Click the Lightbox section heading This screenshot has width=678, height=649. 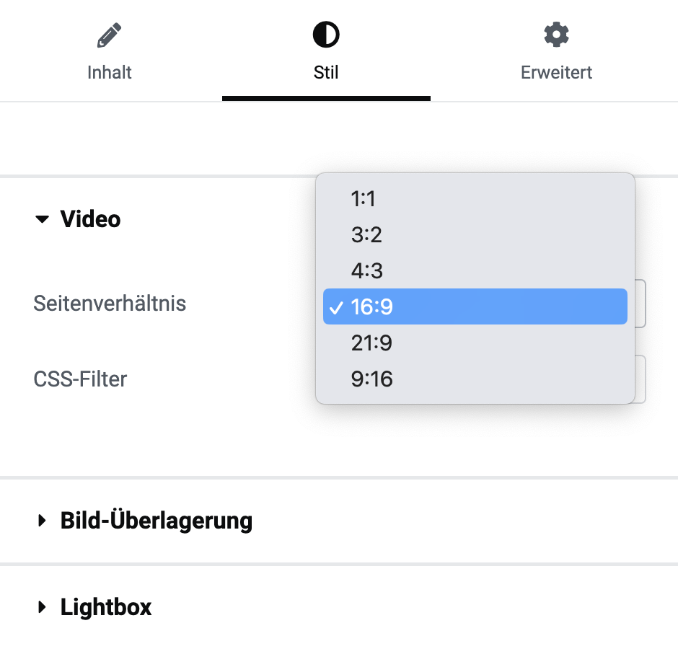(x=106, y=607)
